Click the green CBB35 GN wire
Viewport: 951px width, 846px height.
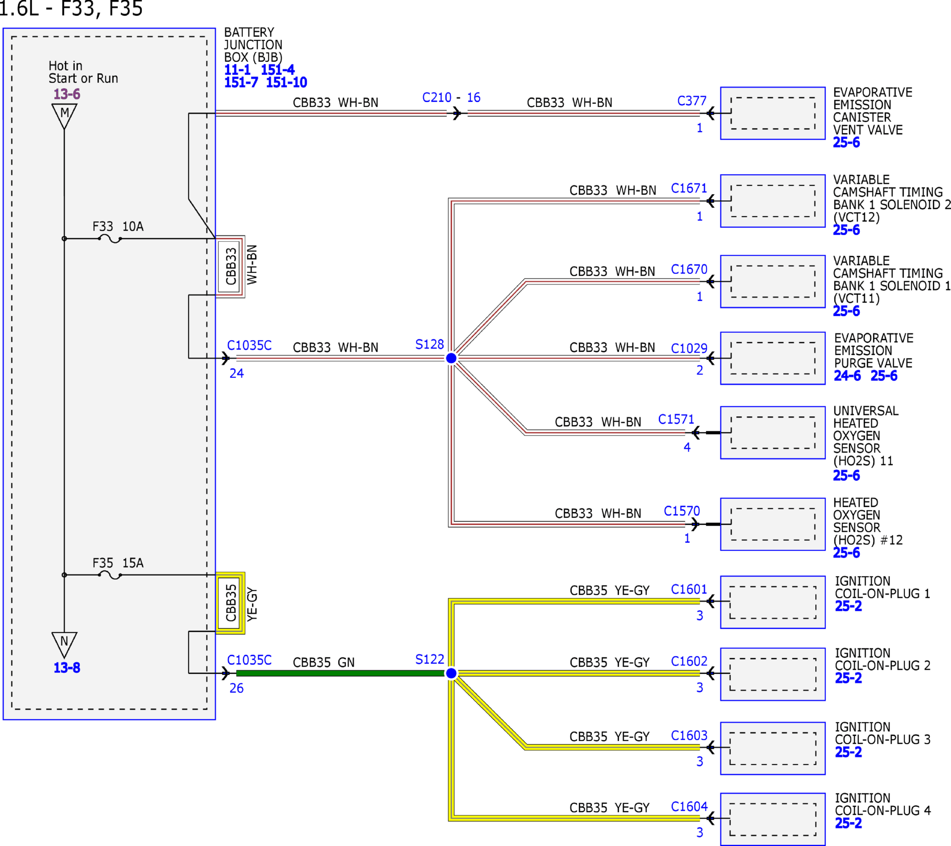341,673
